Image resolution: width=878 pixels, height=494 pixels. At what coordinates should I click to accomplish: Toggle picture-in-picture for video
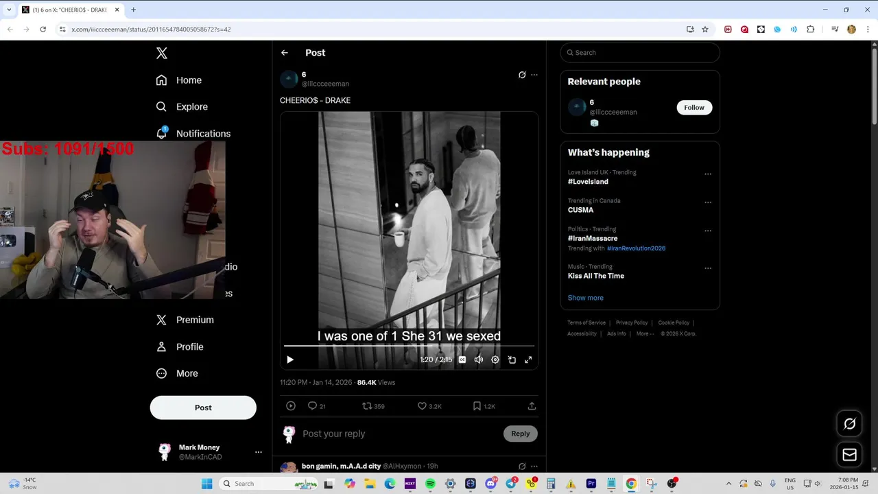(x=512, y=360)
